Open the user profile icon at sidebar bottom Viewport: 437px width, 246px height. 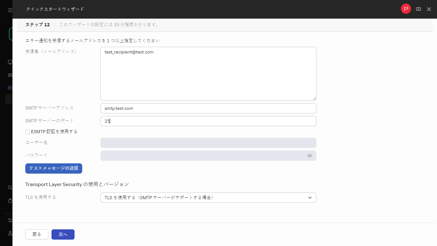point(10,233)
